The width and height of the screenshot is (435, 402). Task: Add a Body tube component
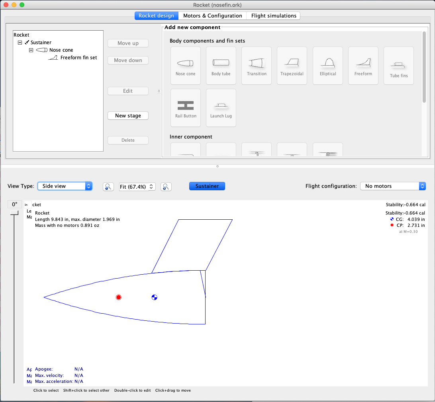(x=221, y=66)
